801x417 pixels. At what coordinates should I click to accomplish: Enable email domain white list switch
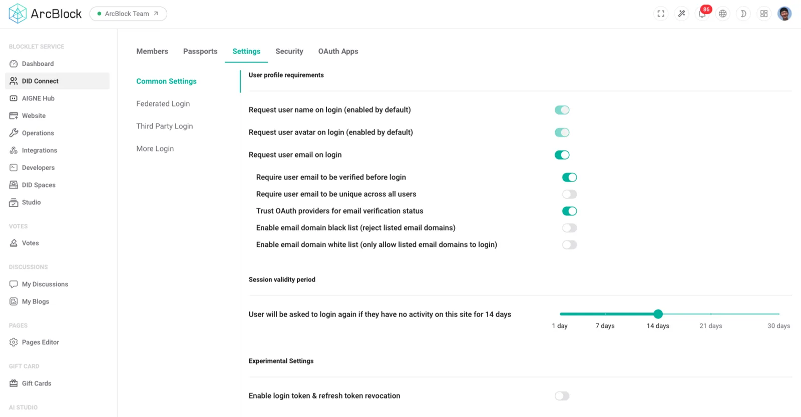(569, 244)
